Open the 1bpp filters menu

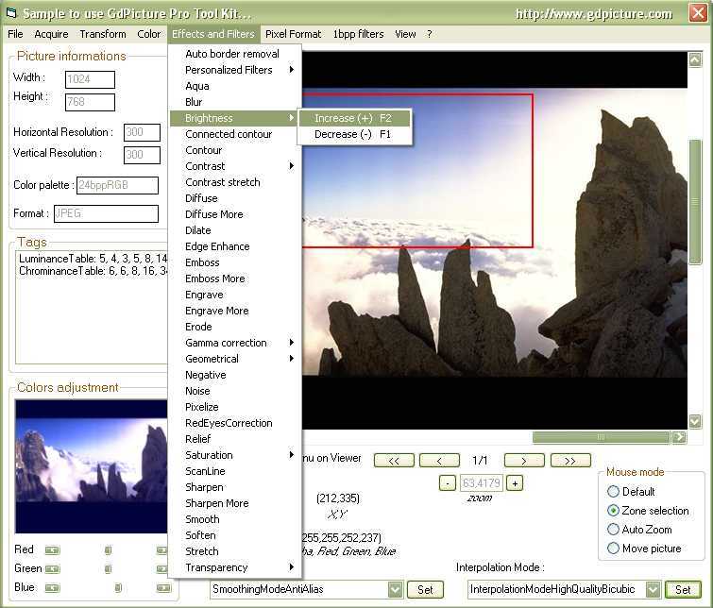click(358, 34)
